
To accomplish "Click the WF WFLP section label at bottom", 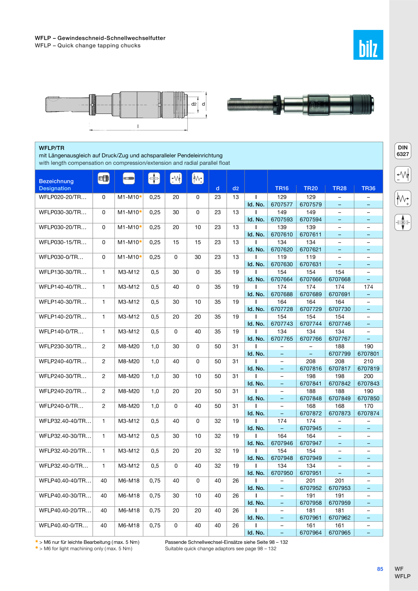I will click(x=402, y=572).
